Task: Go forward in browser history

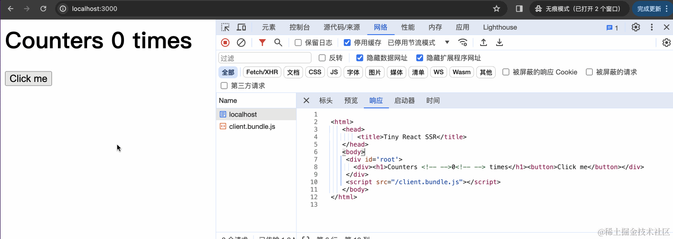Action: [27, 9]
